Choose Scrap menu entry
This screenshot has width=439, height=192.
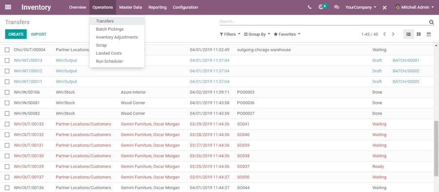coord(117,45)
